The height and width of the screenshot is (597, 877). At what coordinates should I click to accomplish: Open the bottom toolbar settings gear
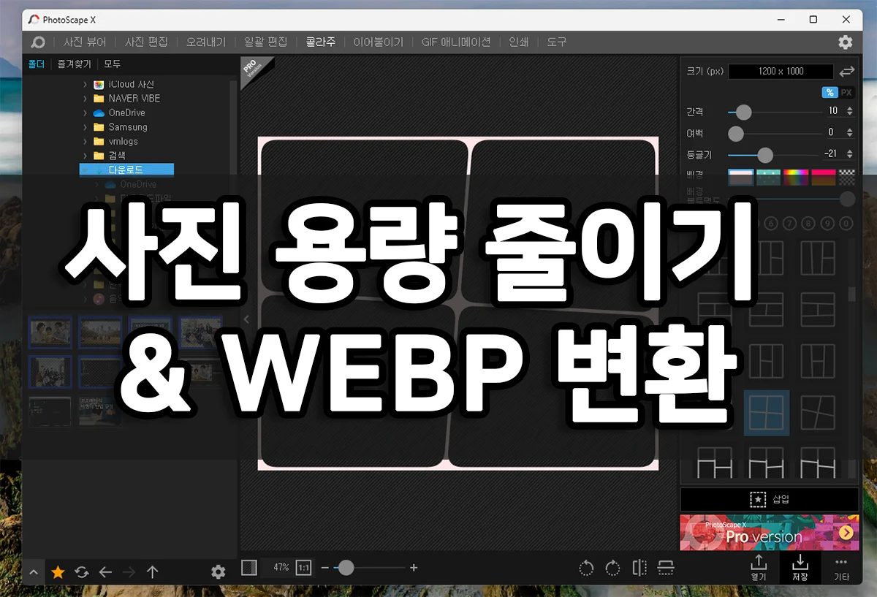(x=217, y=572)
